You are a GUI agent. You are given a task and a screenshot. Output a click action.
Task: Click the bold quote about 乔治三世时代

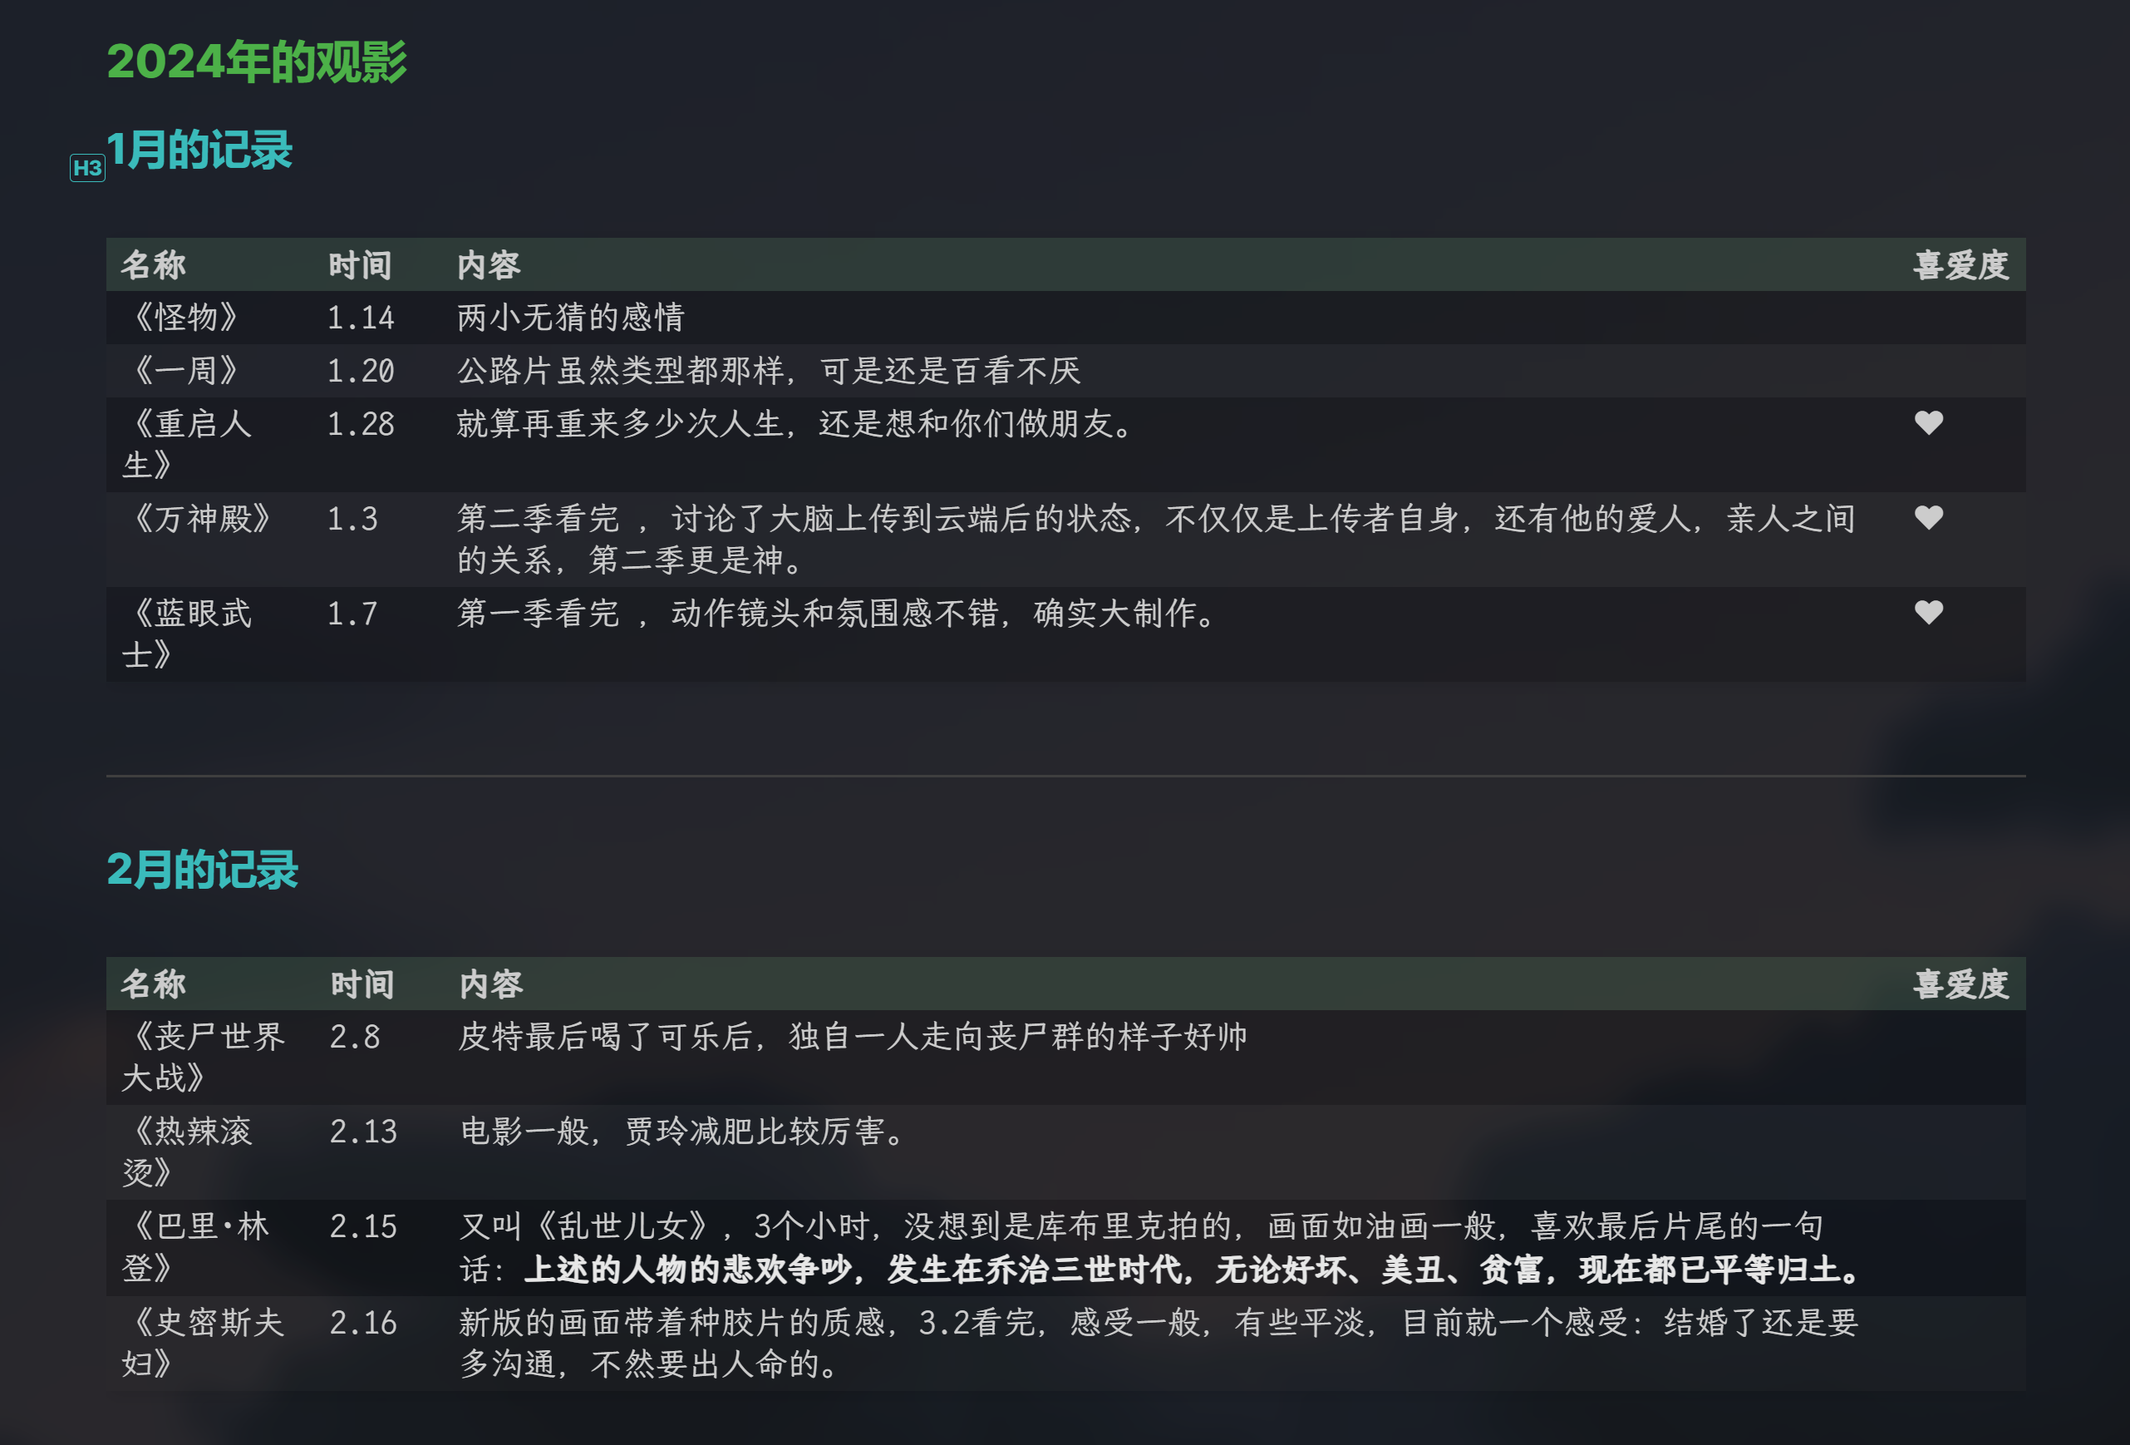1192,1270
